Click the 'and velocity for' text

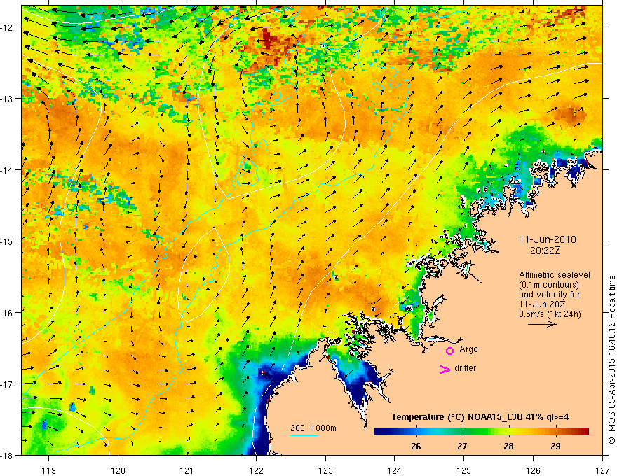pyautogui.click(x=549, y=295)
